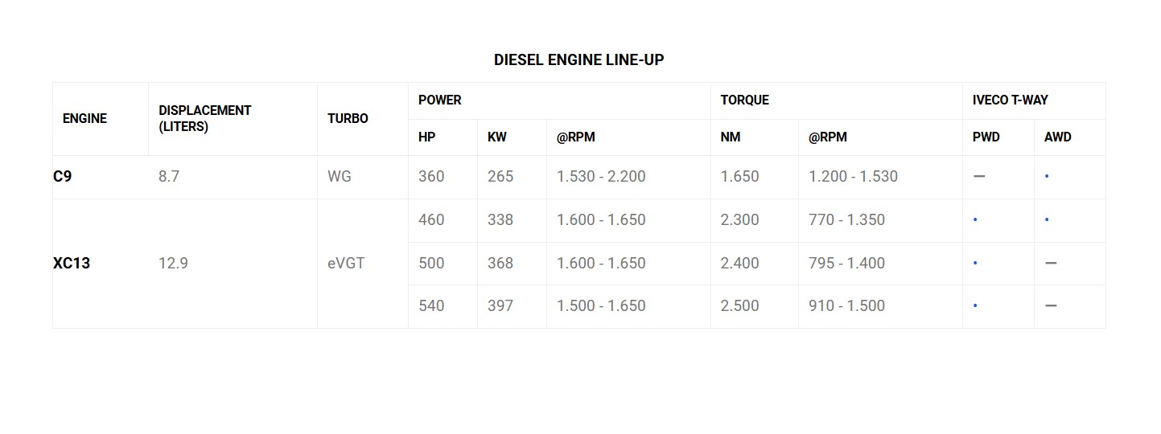
Task: Click the AWD dot for 460 HP variant
Action: [1047, 219]
